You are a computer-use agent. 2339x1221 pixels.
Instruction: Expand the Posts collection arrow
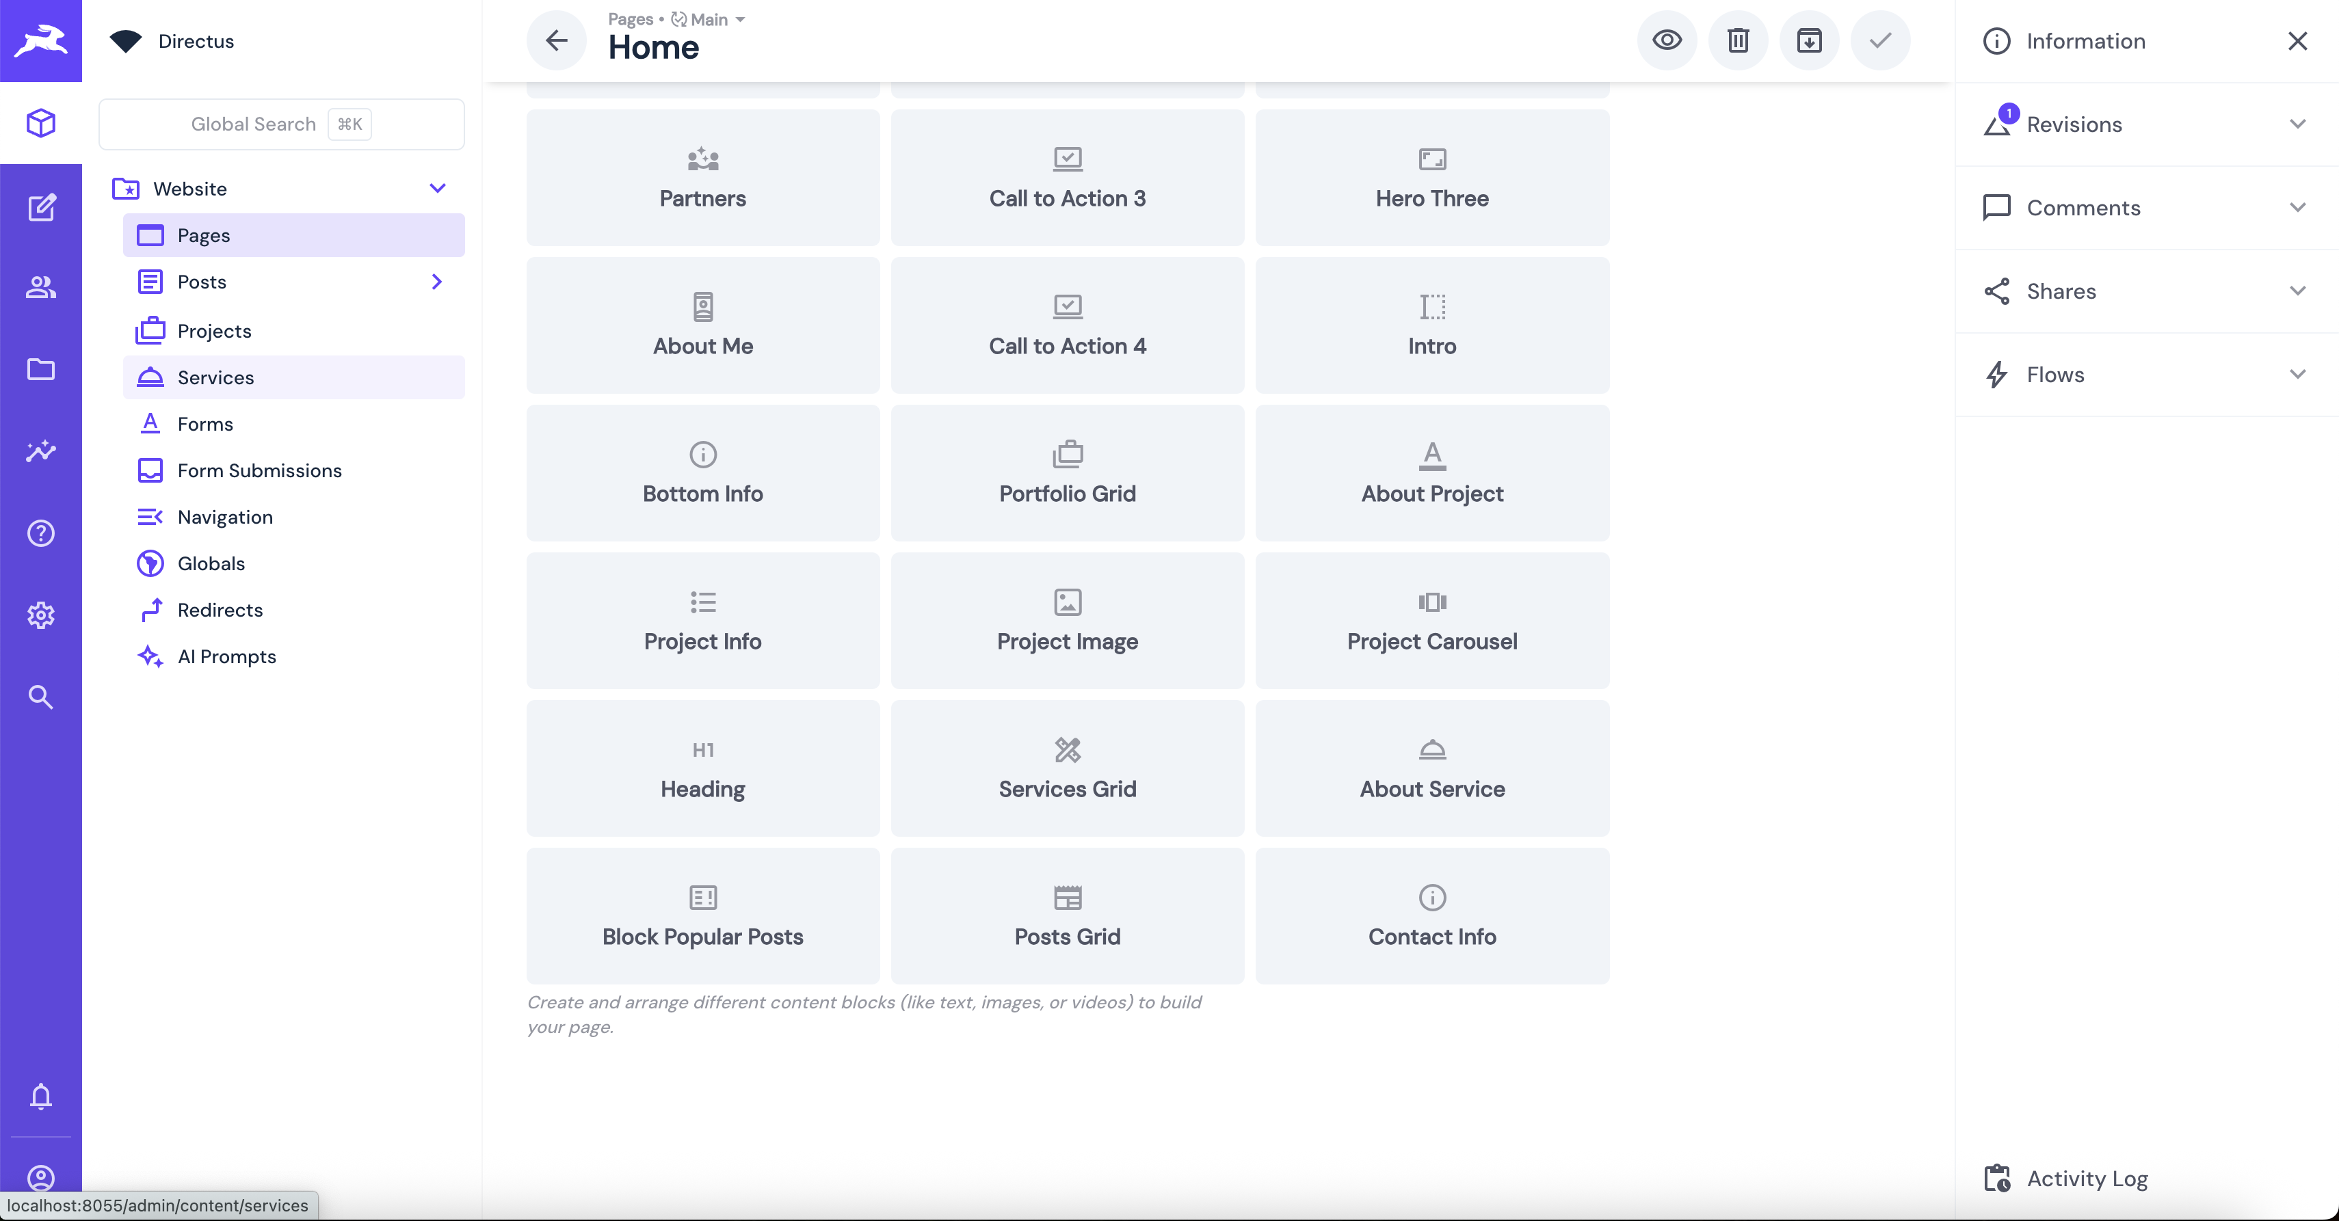pos(438,282)
